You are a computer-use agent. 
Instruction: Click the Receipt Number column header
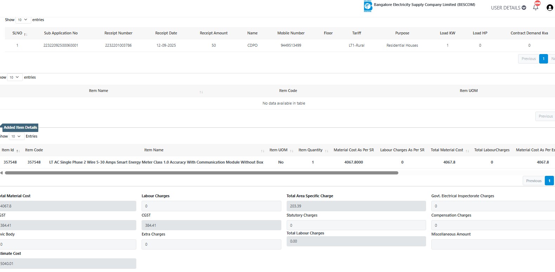tap(118, 33)
